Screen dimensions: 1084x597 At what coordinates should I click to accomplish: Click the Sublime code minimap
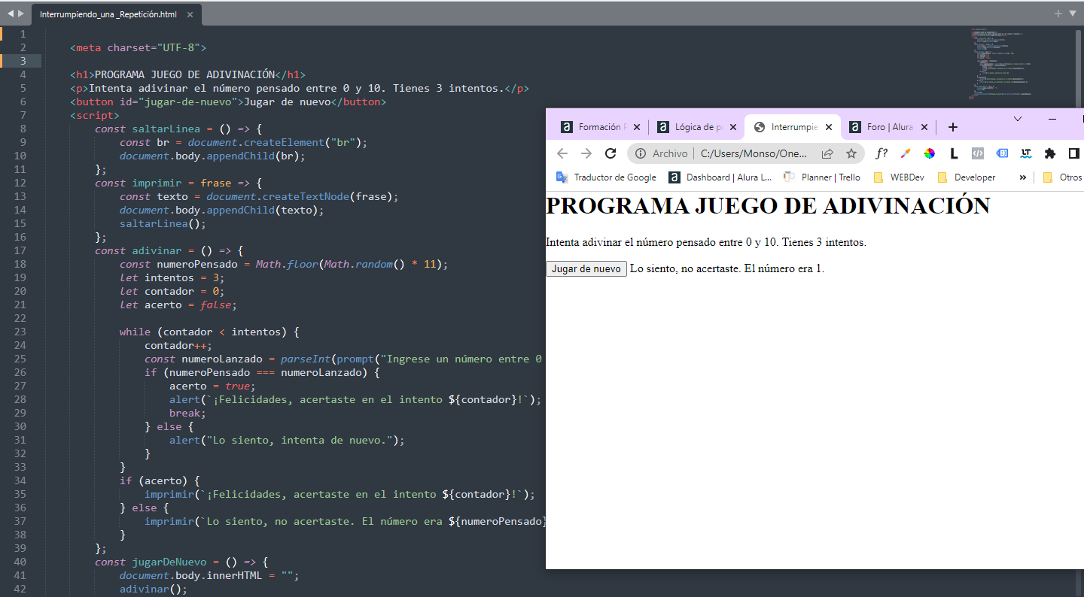coord(1001,63)
